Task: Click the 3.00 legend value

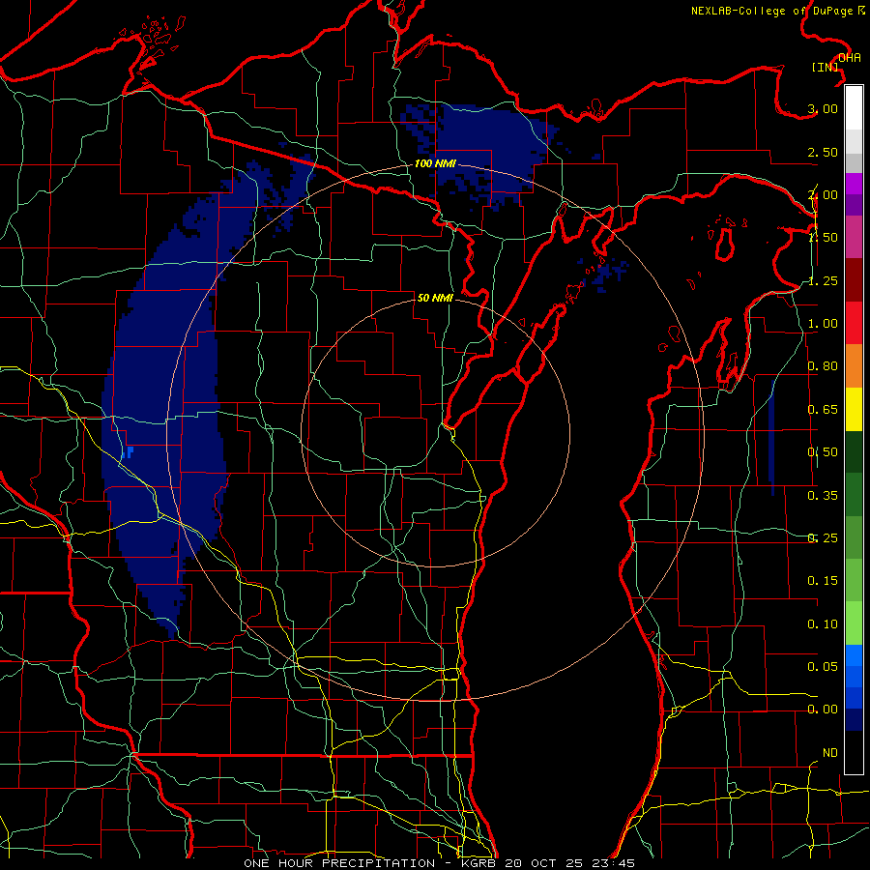Action: tap(823, 108)
